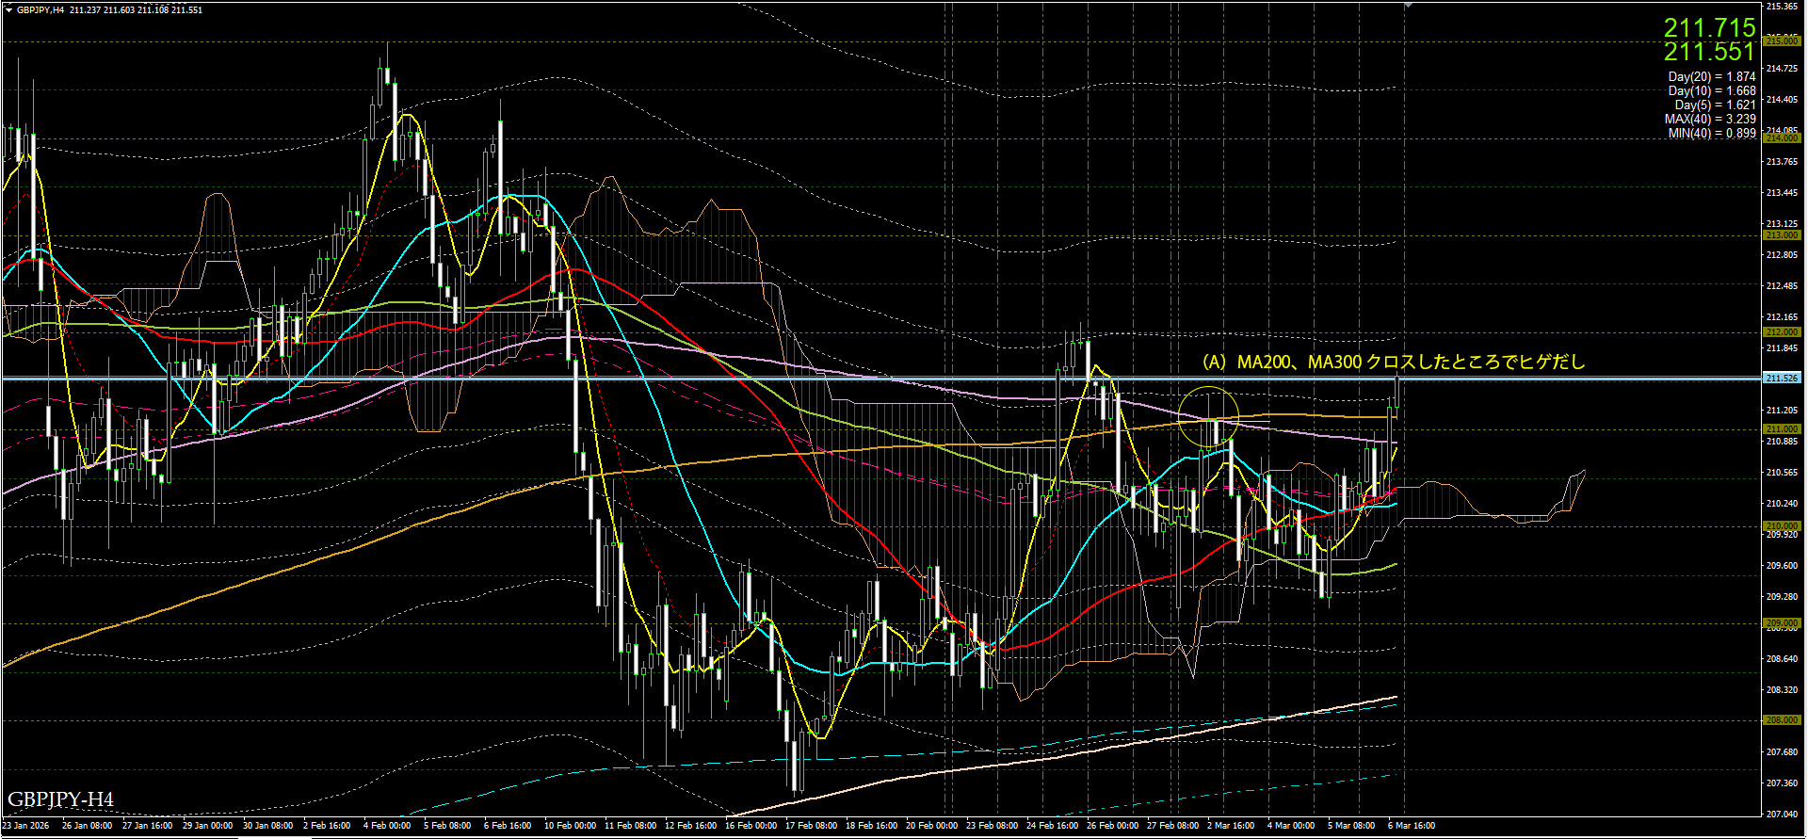Click the chart shift triangle marker at top
The height and width of the screenshot is (839, 1808).
point(1408,6)
